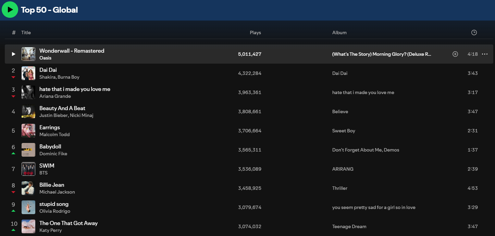495x236 pixels.
Task: Open Malcolm Todd artist link
Action: (x=54, y=134)
